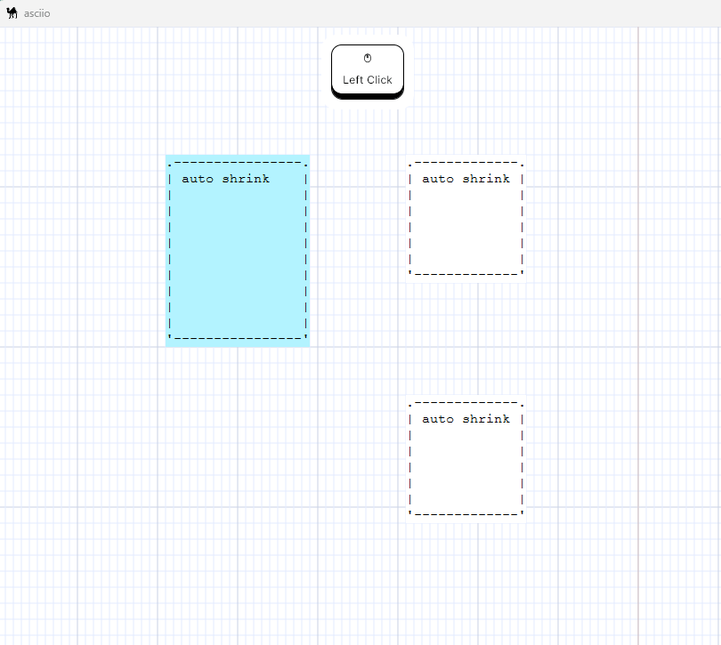Click the camel logo icon
The width and height of the screenshot is (721, 645).
pyautogui.click(x=11, y=12)
